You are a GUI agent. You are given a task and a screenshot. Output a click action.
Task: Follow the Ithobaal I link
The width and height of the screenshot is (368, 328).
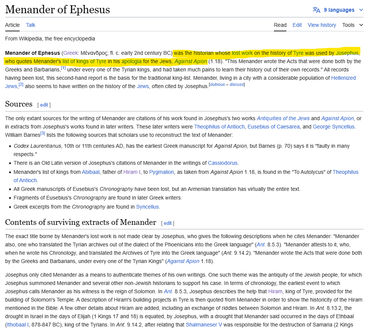(18, 325)
